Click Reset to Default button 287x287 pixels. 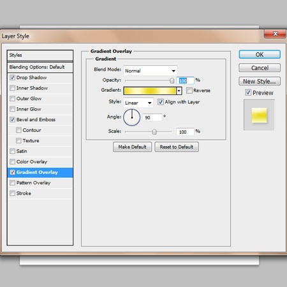pos(177,147)
